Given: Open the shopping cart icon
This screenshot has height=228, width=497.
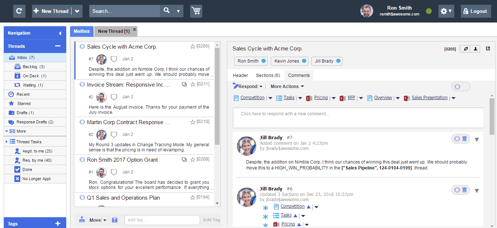Looking at the screenshot, I should pos(196,11).
